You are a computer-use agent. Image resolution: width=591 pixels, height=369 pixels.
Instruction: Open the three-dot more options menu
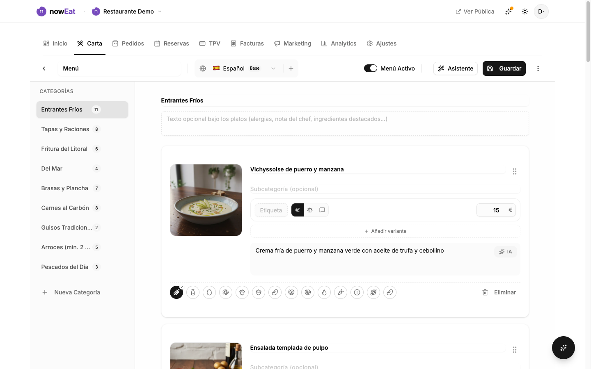[x=538, y=68]
